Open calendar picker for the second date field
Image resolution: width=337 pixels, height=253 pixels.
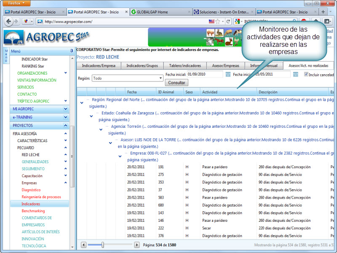coord(296,75)
